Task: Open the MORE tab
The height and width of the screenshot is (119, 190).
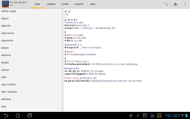Action: click(93, 4)
